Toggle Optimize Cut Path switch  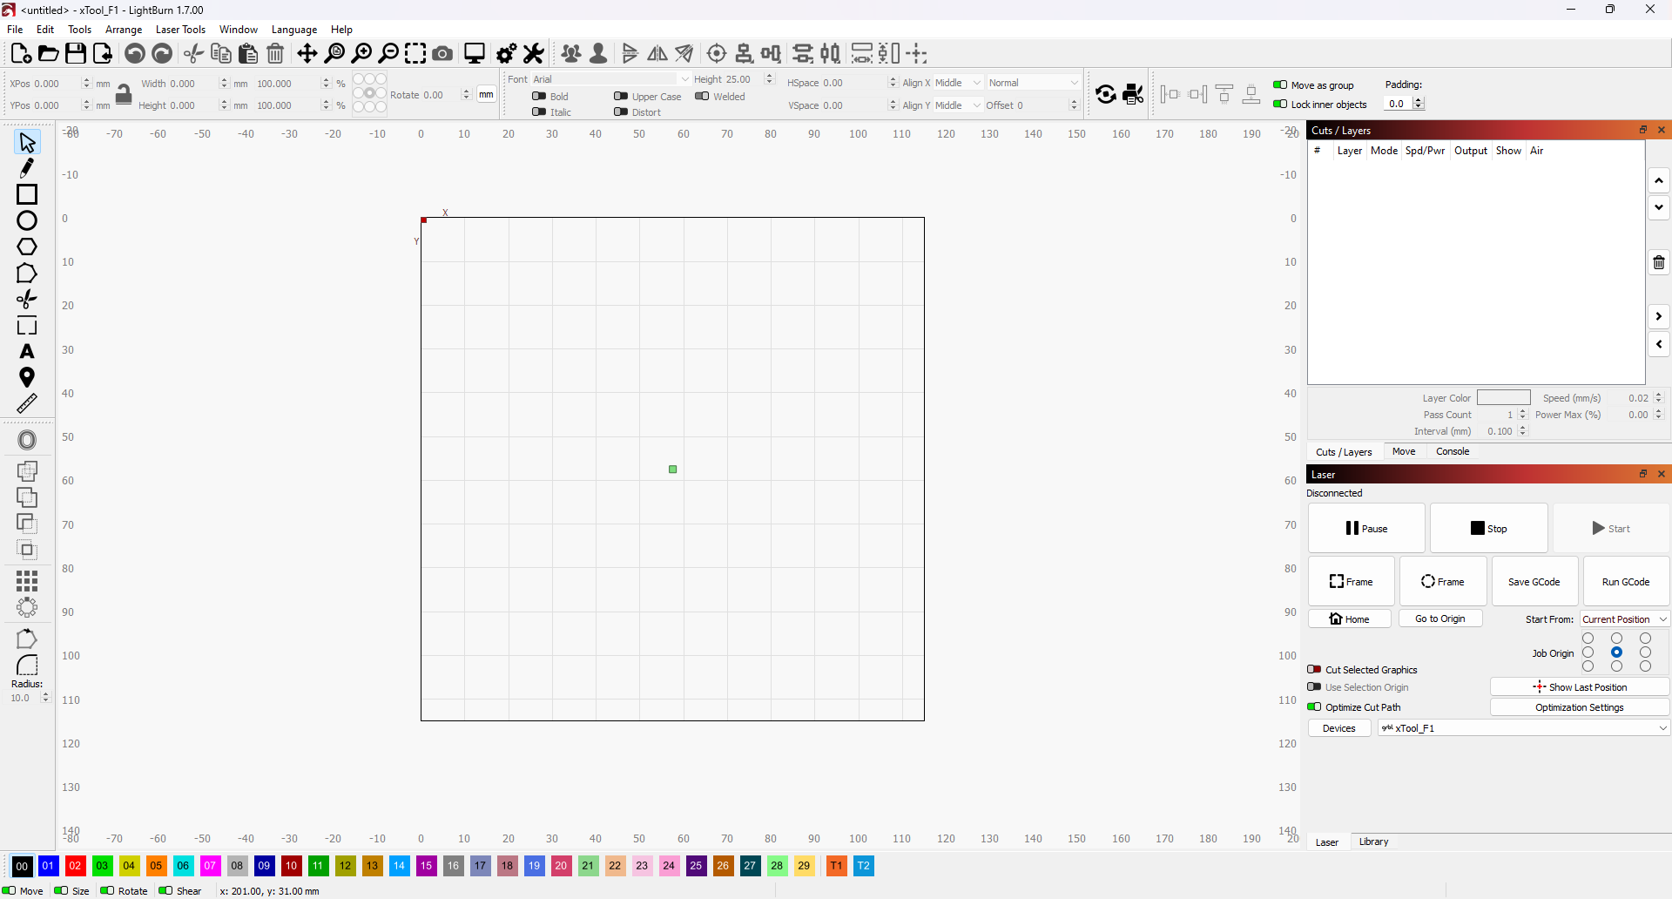1315,707
